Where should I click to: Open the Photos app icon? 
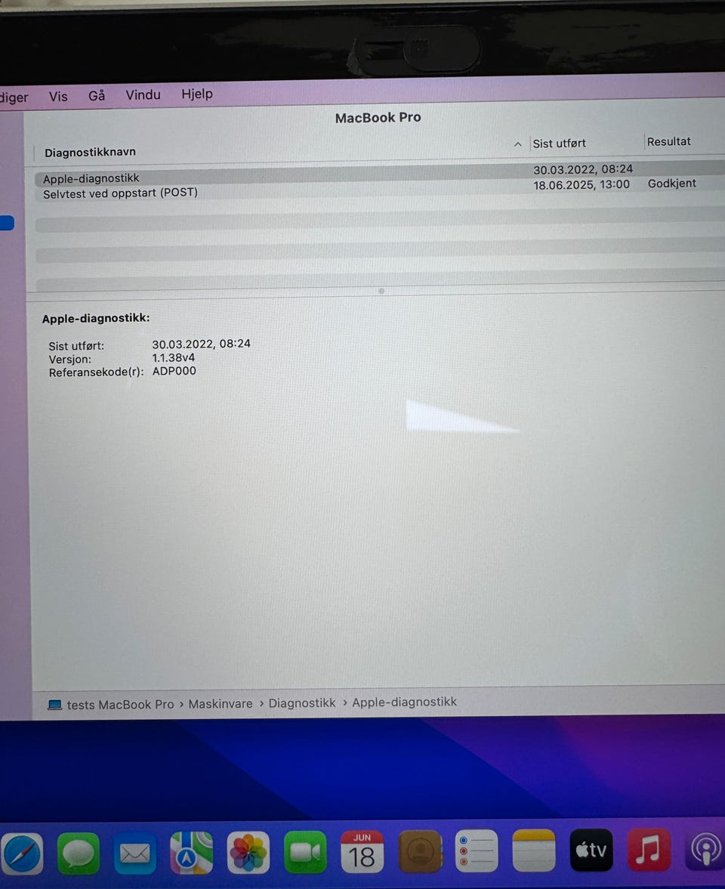[248, 852]
